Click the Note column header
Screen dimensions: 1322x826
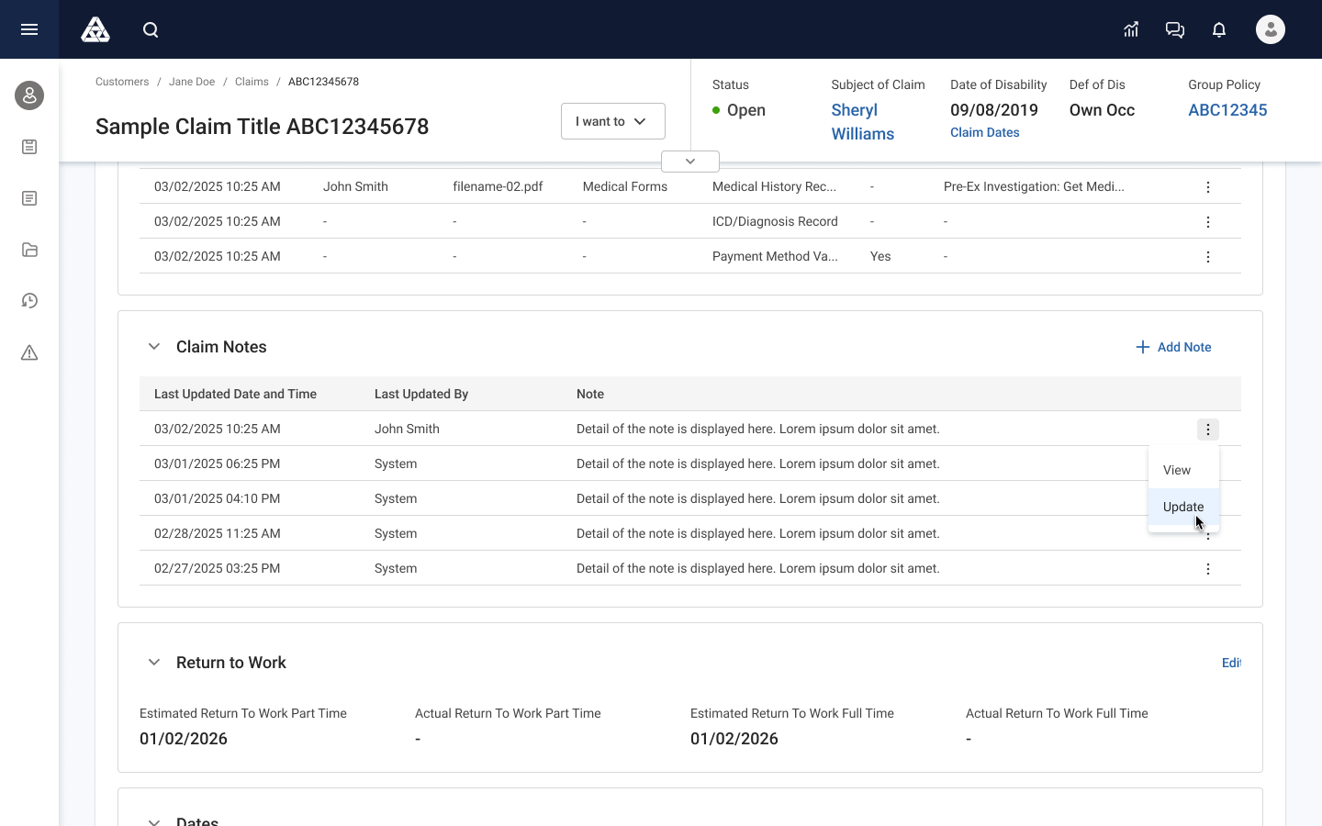tap(590, 394)
